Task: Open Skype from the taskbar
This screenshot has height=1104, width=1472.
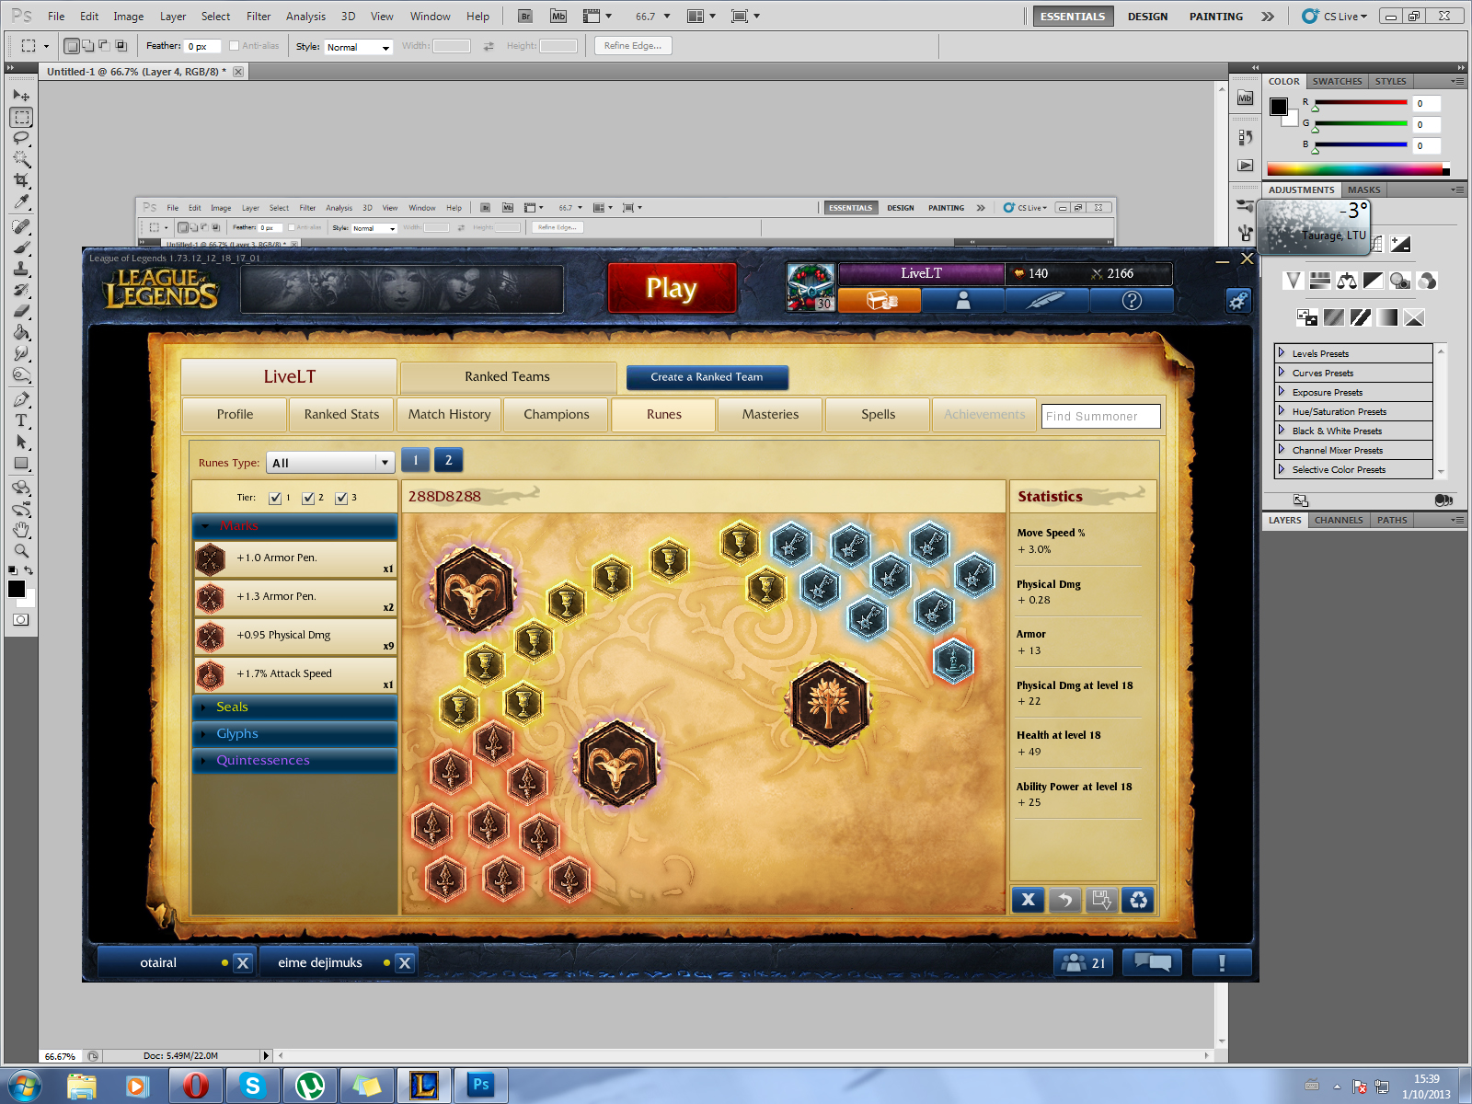Action: tap(252, 1086)
